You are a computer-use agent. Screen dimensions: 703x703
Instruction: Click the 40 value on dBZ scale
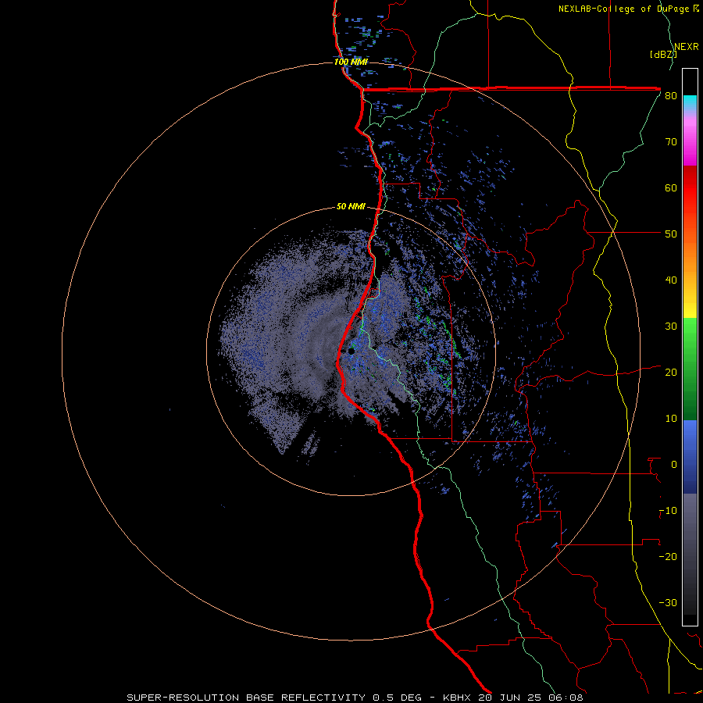pos(671,280)
